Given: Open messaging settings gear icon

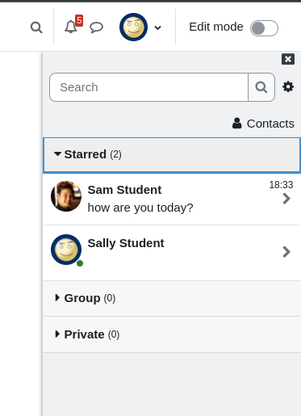Looking at the screenshot, I should pyautogui.click(x=288, y=87).
